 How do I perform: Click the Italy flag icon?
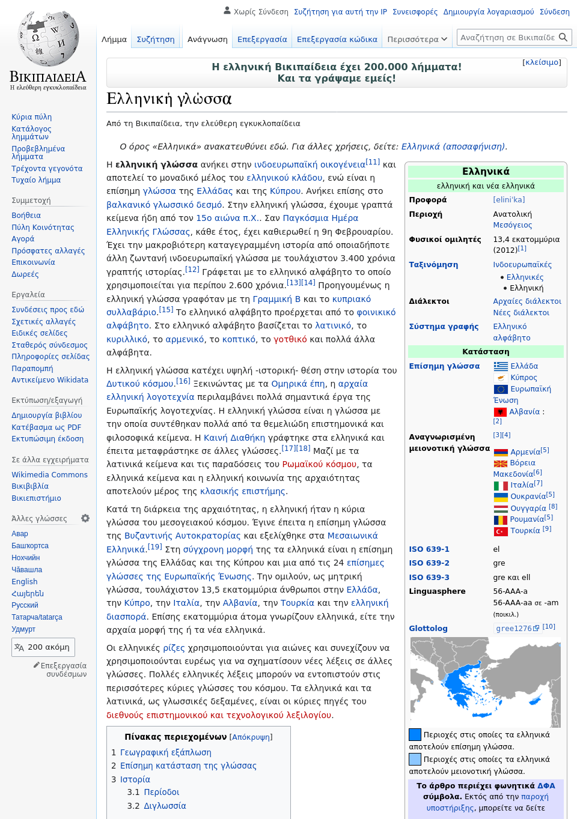click(x=501, y=485)
